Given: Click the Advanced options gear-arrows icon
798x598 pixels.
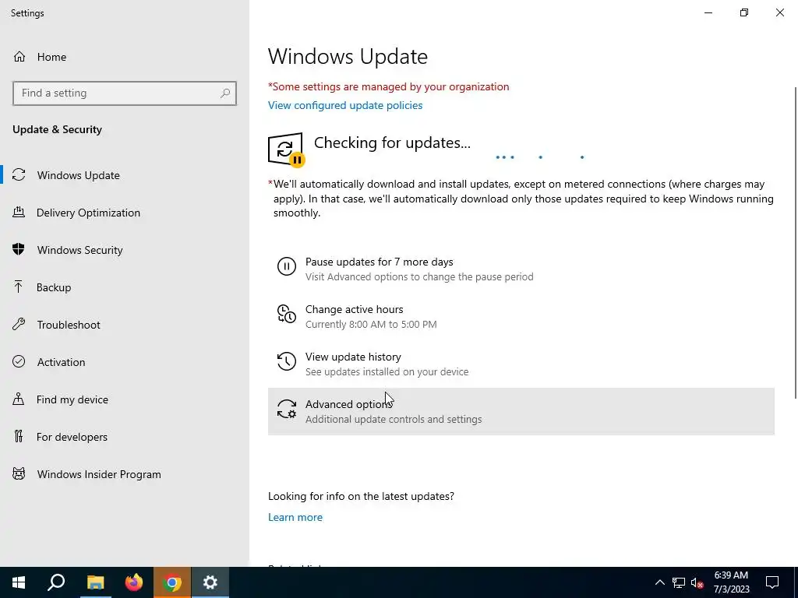Looking at the screenshot, I should pos(287,409).
